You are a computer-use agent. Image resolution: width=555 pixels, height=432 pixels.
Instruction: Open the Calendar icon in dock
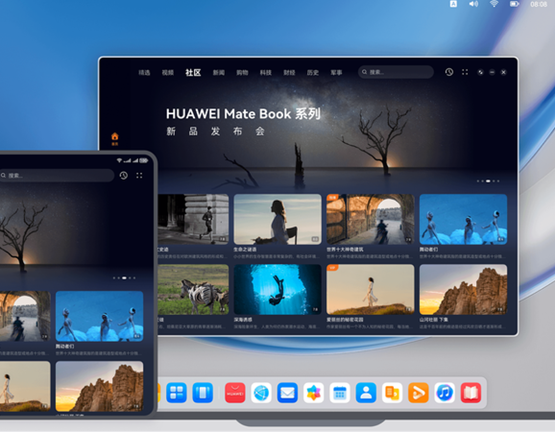[340, 393]
